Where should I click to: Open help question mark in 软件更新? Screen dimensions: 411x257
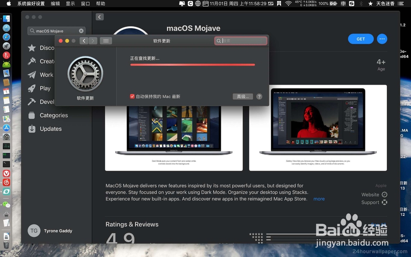click(x=259, y=97)
